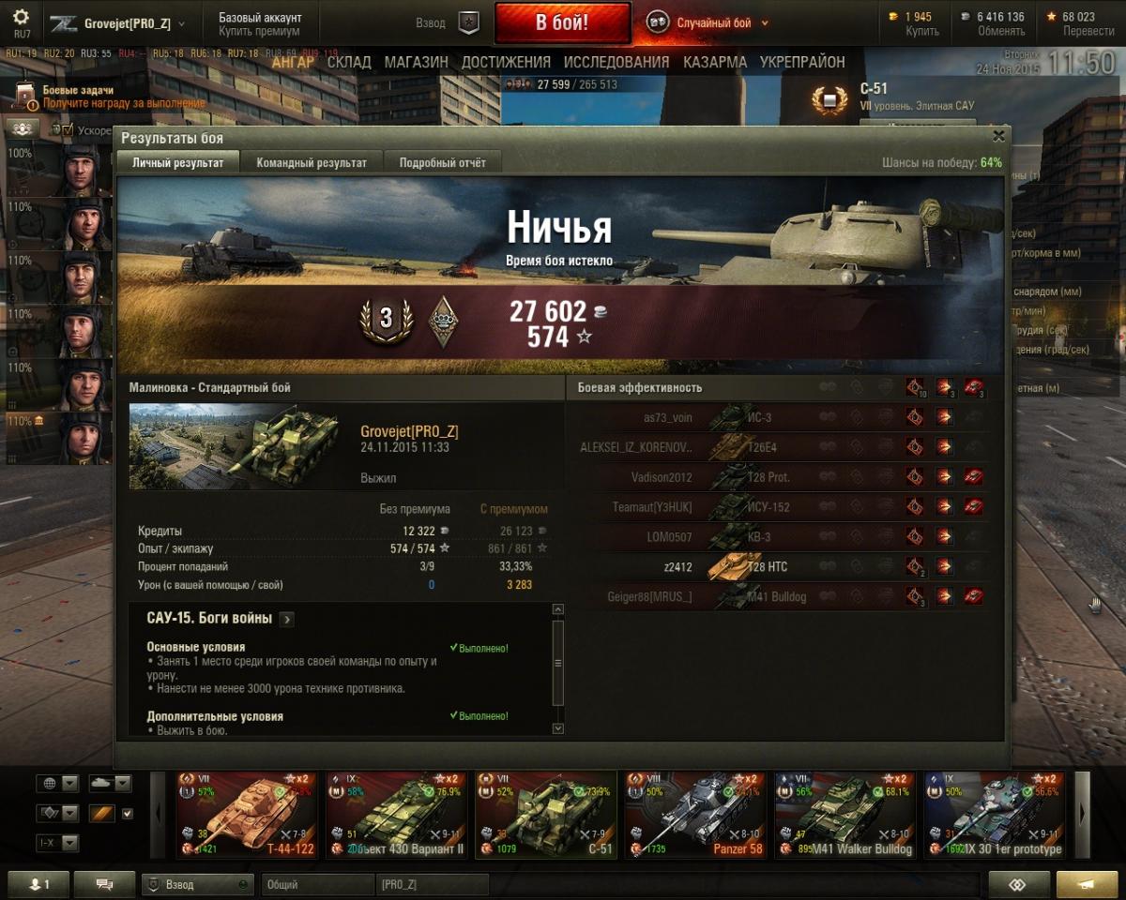The width and height of the screenshot is (1126, 900).
Task: Open the contacts list button
Action: pos(38,884)
